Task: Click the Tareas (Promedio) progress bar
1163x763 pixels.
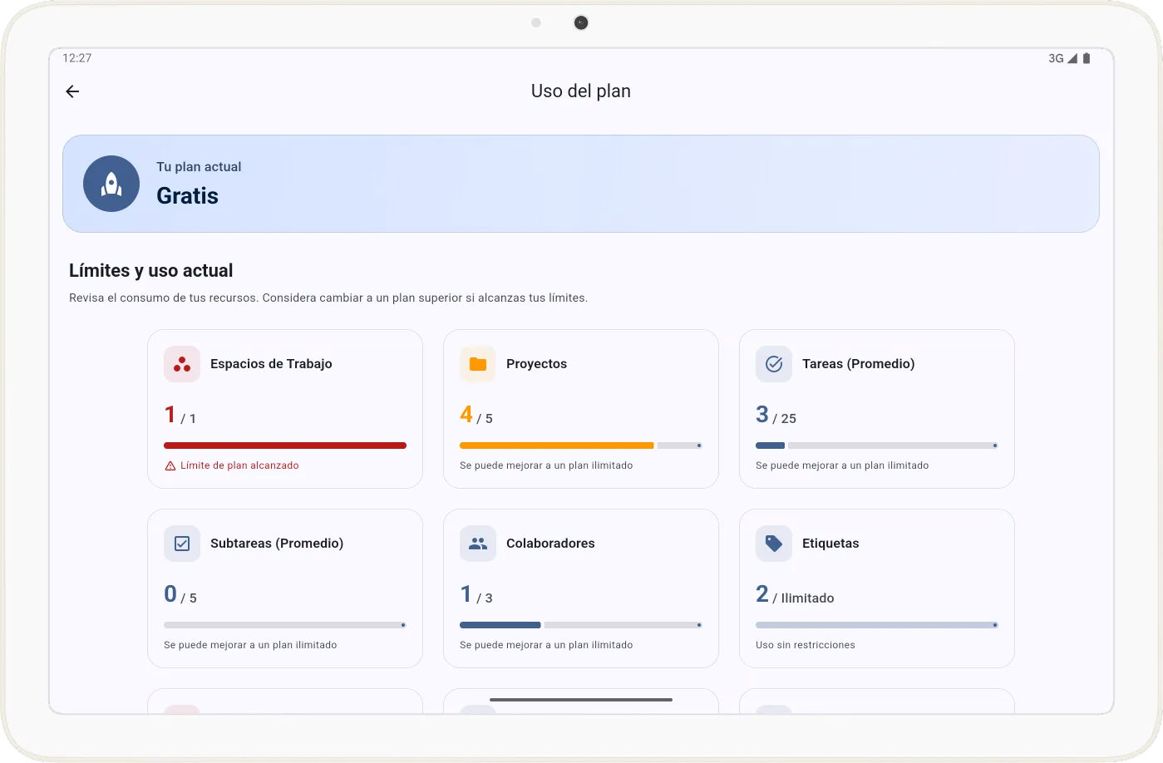Action: click(x=877, y=445)
